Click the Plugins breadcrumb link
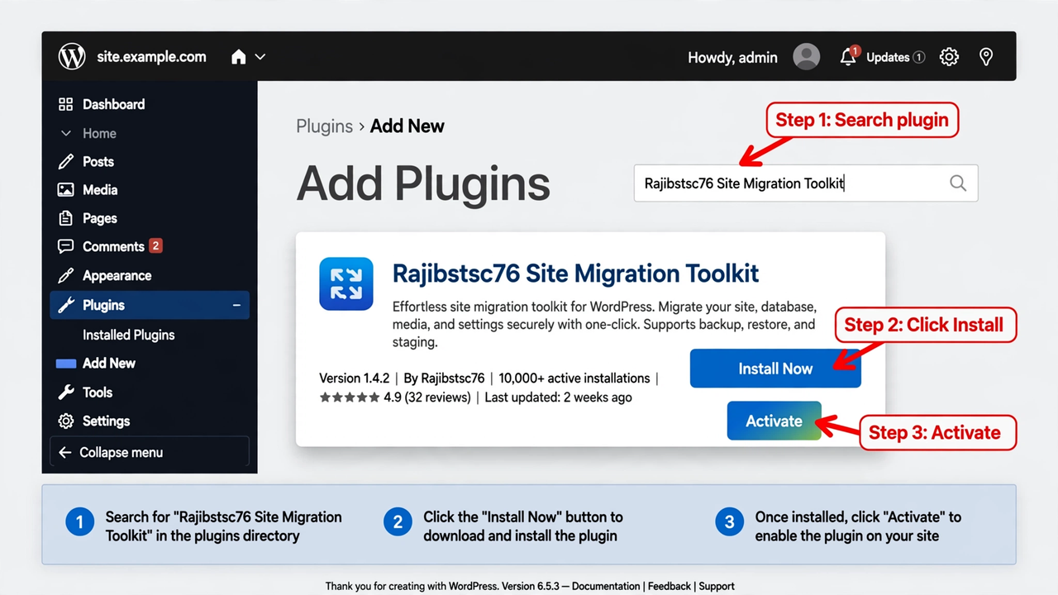Screen dimensions: 1058x595 pos(324,126)
